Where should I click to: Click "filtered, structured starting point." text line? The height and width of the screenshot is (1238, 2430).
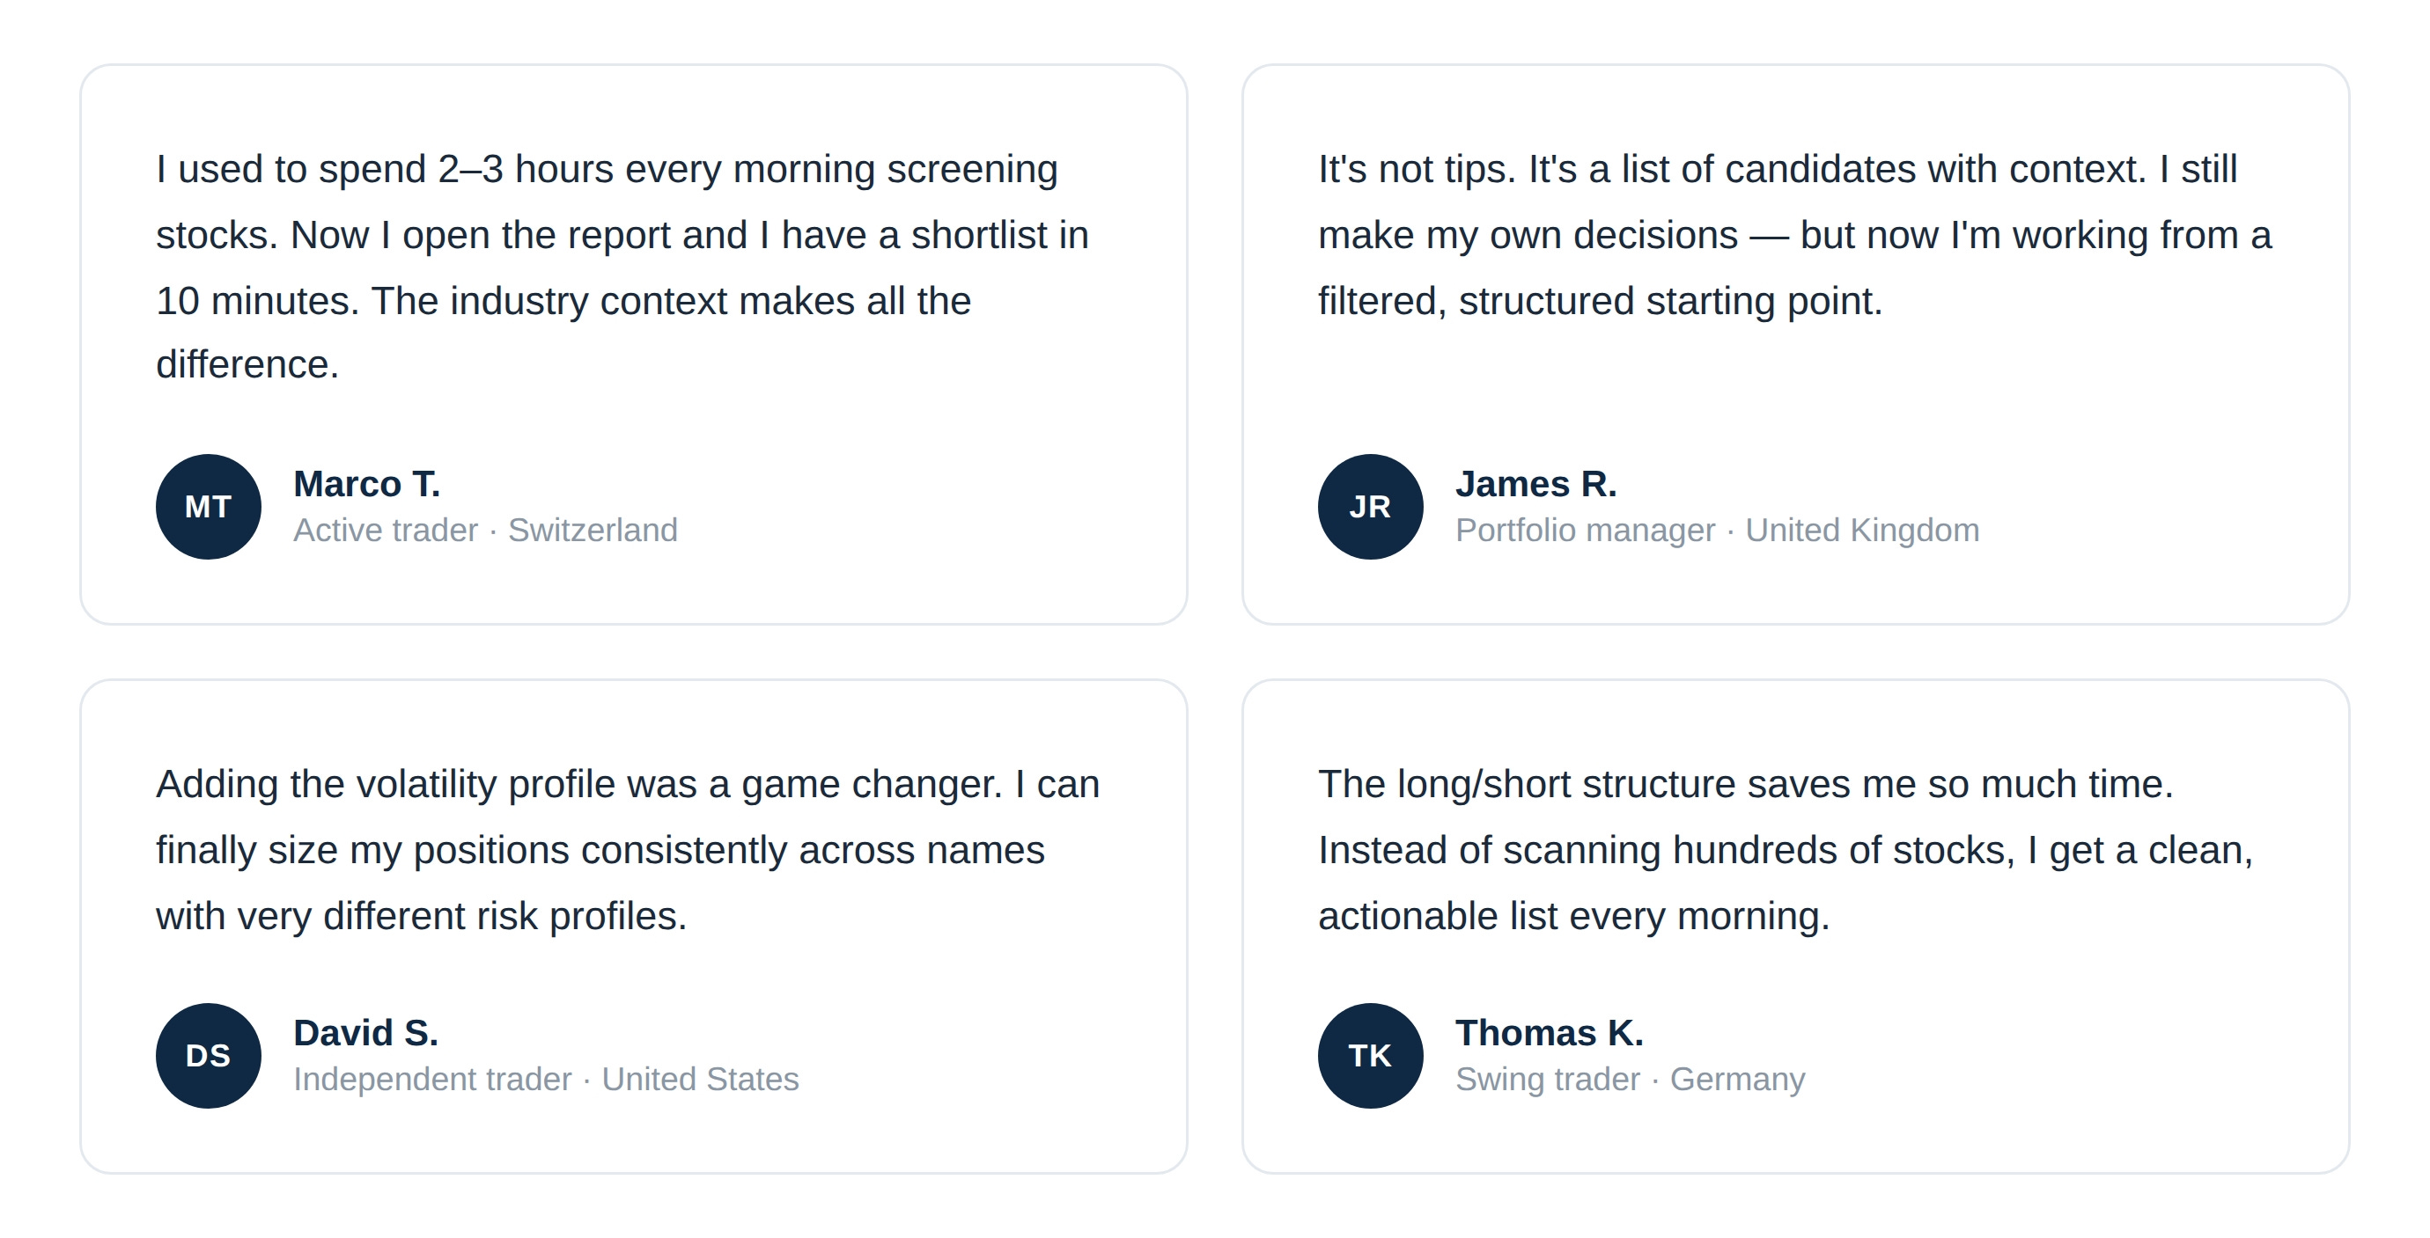pyautogui.click(x=1600, y=301)
